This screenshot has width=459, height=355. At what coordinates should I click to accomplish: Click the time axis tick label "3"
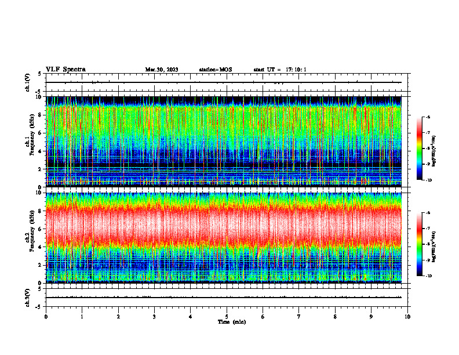pos(154,317)
